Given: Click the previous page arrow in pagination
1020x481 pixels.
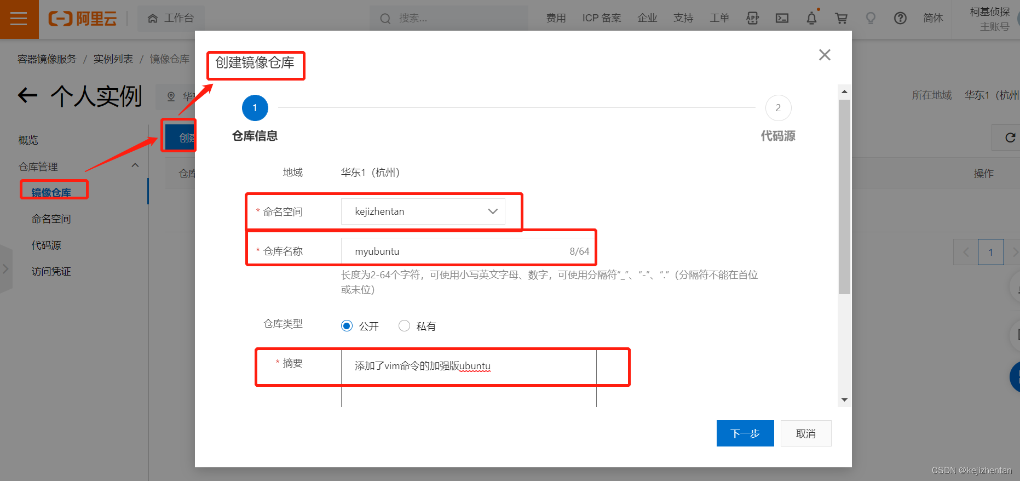Looking at the screenshot, I should (966, 252).
